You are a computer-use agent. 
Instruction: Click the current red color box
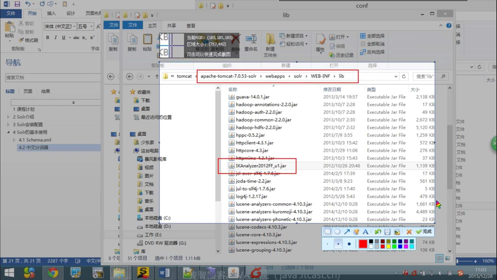(363, 244)
